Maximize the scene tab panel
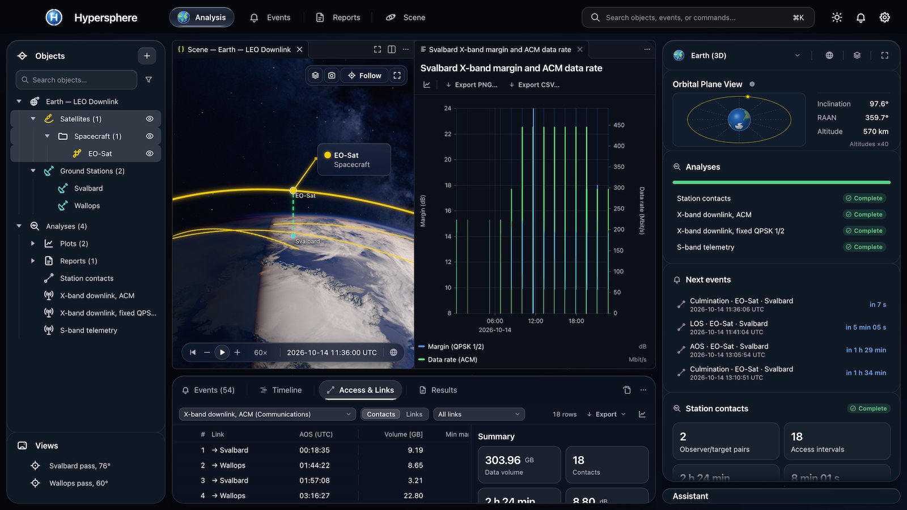The width and height of the screenshot is (907, 510). 378,49
